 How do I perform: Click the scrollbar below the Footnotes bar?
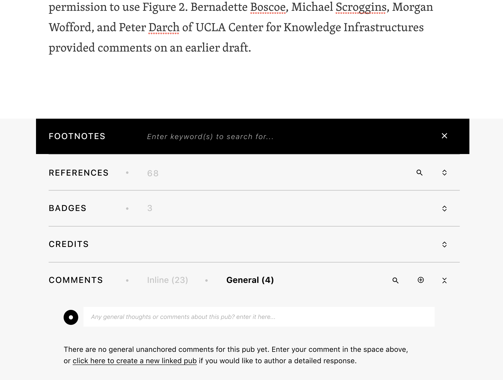[x=254, y=154]
